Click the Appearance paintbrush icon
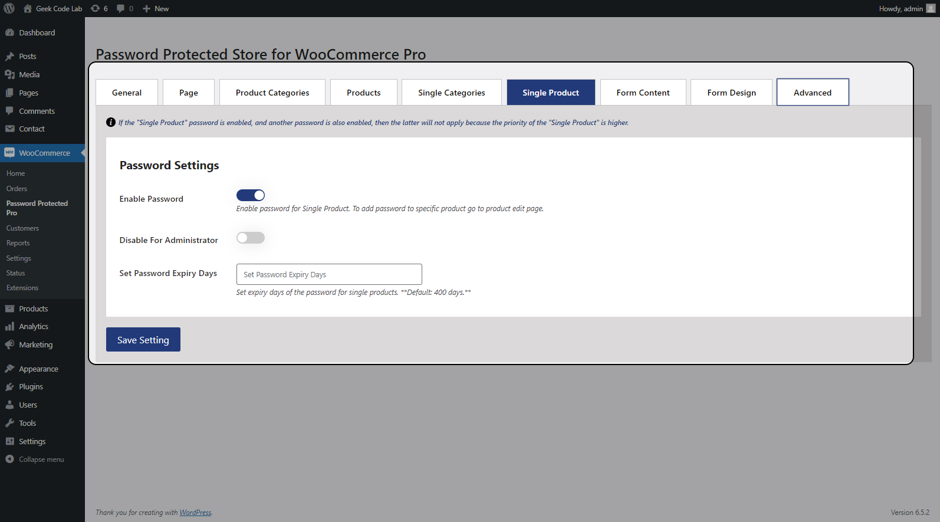 [9, 369]
